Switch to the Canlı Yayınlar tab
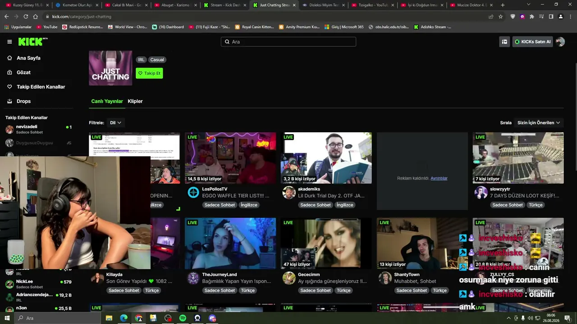Screen dimensions: 577x324 107,101
